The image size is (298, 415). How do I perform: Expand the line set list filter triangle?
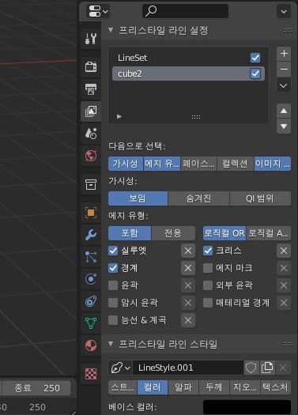click(x=119, y=116)
